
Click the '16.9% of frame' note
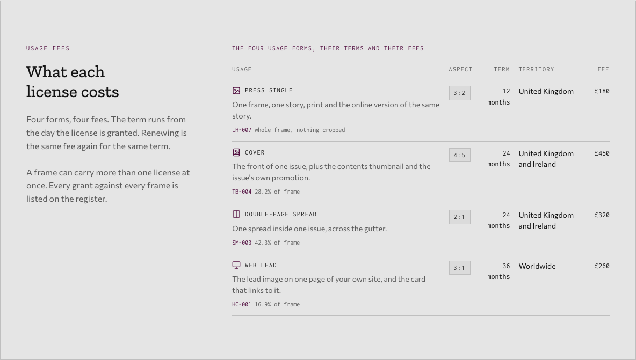tap(277, 305)
